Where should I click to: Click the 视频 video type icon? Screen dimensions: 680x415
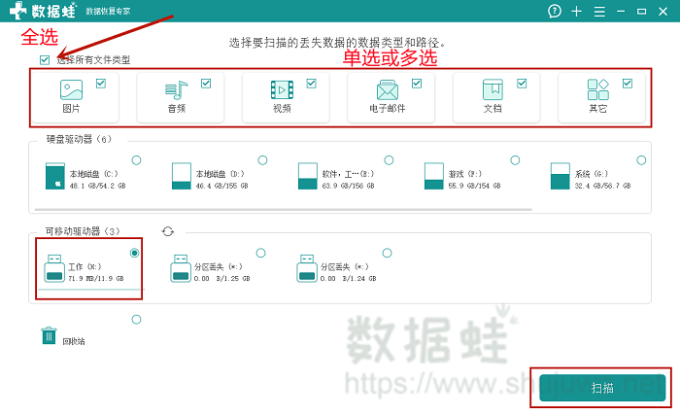(282, 89)
